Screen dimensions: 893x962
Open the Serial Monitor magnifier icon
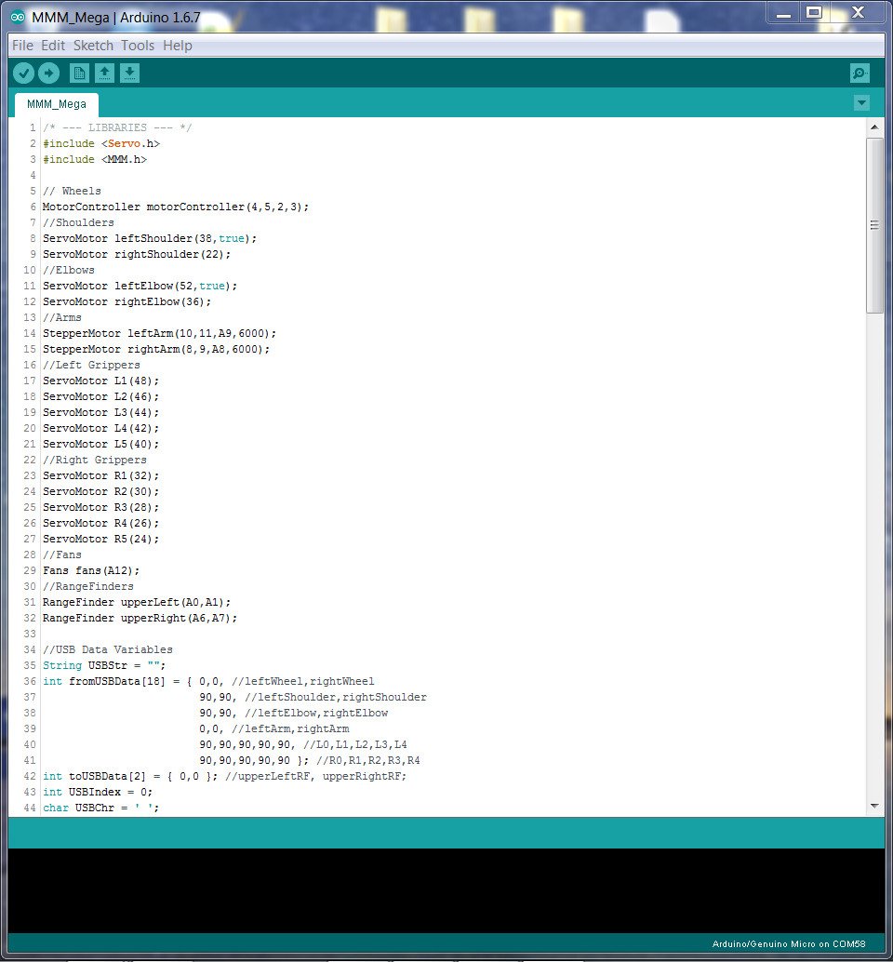pos(859,73)
